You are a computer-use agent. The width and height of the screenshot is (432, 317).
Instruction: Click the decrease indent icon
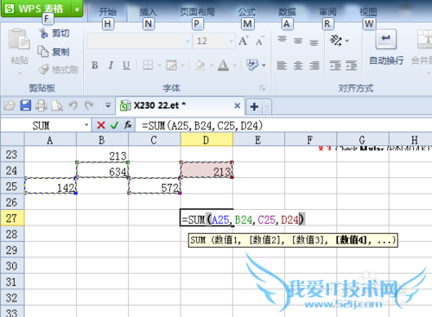click(x=335, y=66)
